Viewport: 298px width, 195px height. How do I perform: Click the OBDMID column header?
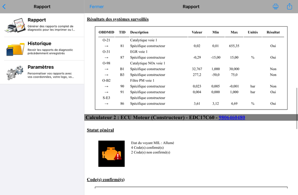107,32
